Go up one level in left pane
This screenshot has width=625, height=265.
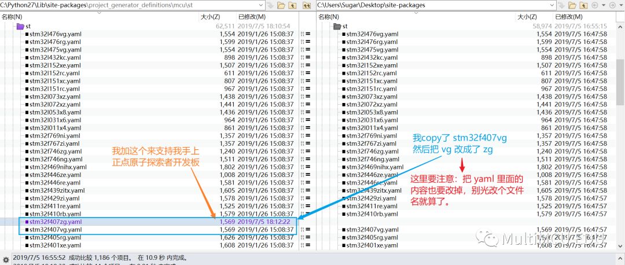(x=292, y=5)
